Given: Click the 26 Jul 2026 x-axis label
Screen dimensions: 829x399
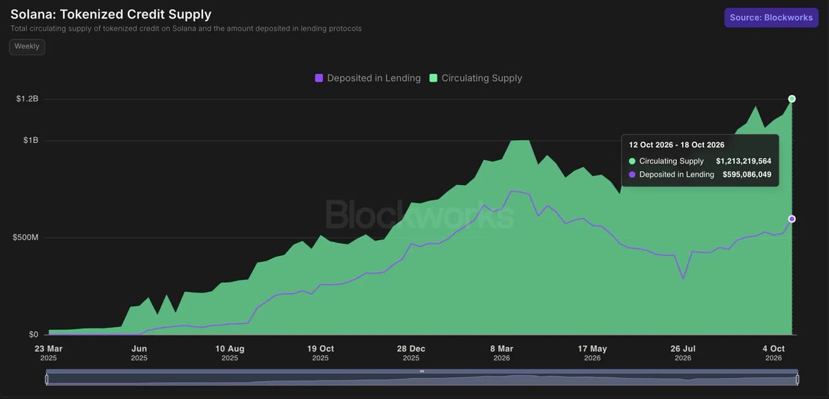Looking at the screenshot, I should [x=683, y=353].
